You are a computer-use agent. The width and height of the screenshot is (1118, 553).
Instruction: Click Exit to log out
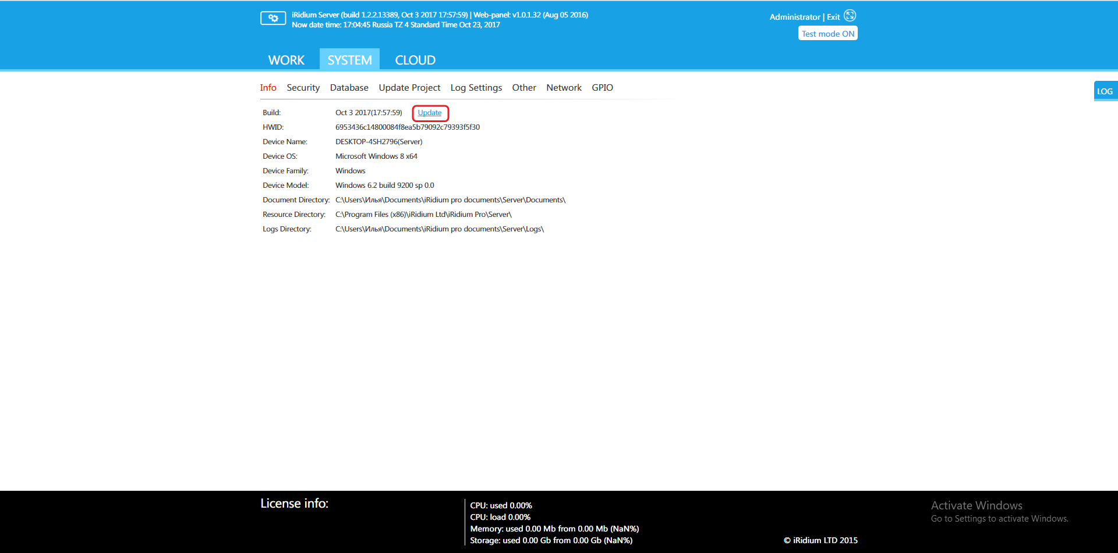pos(833,17)
